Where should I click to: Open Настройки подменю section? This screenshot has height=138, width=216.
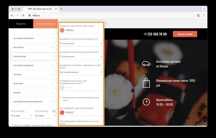click(33, 65)
